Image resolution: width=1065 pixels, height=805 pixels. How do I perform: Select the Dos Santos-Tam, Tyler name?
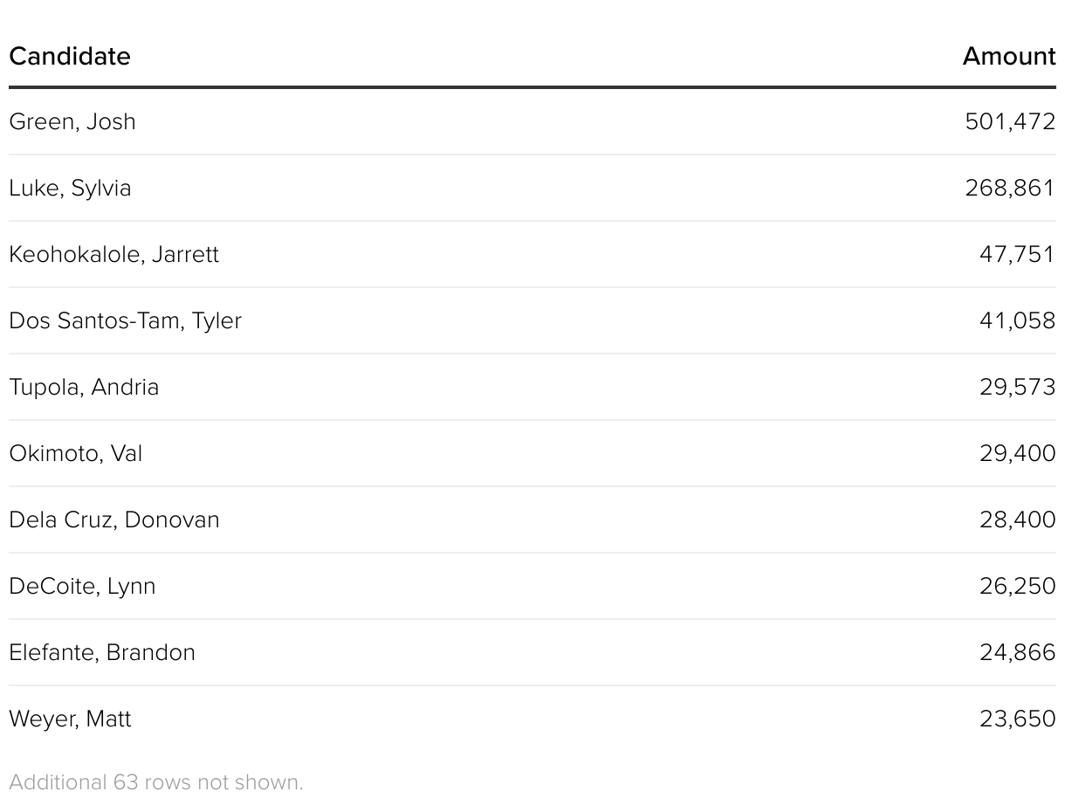tap(125, 320)
